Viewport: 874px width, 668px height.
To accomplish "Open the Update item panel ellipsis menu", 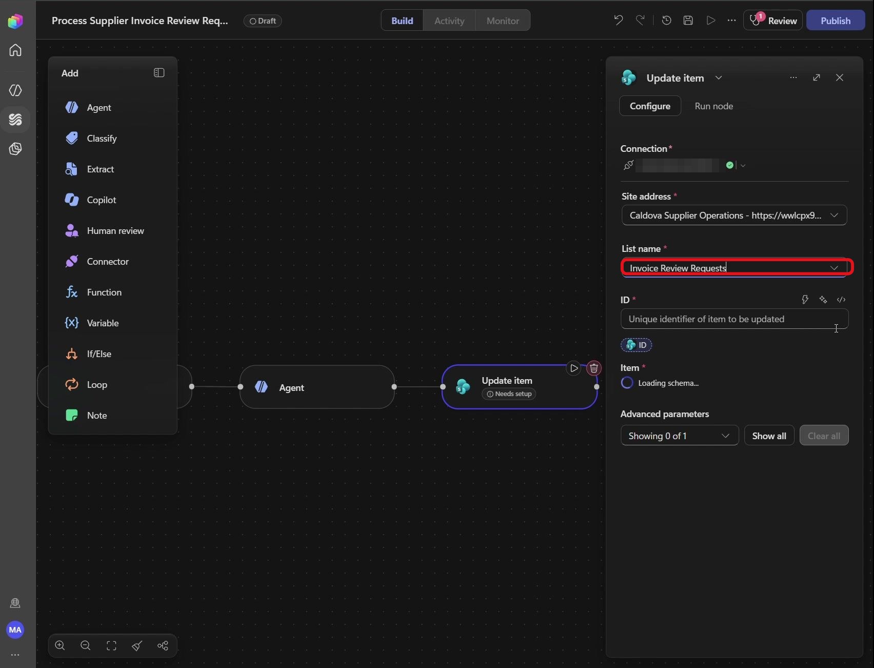I will tap(793, 77).
